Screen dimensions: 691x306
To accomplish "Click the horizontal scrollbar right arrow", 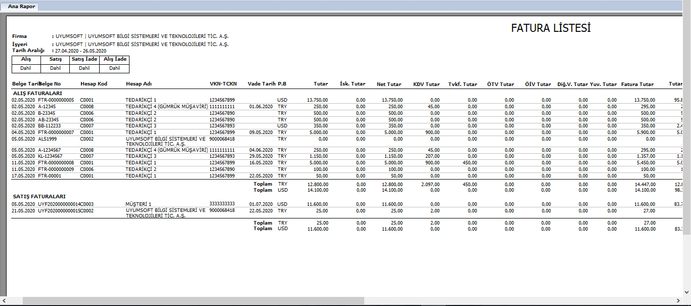I will click(678, 300).
